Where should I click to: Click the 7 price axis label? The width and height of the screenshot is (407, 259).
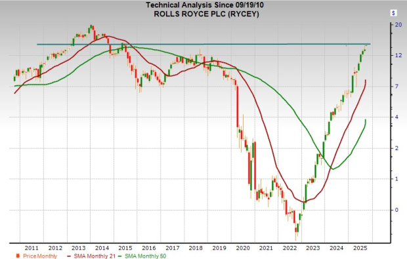[x=396, y=87]
